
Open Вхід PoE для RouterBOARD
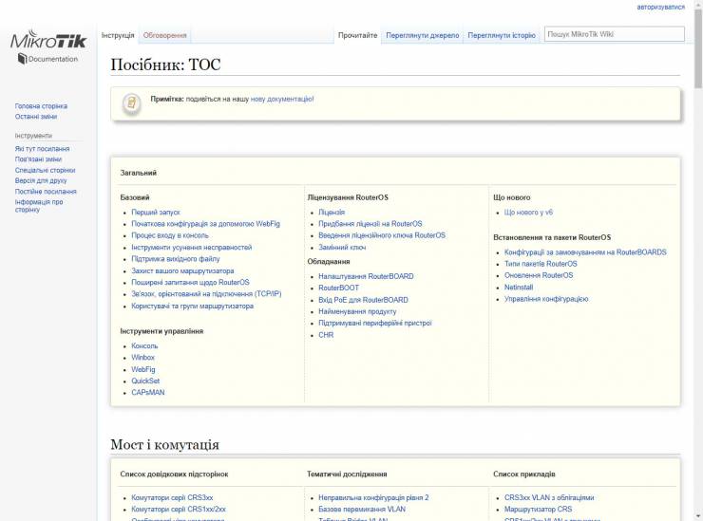[x=363, y=300]
